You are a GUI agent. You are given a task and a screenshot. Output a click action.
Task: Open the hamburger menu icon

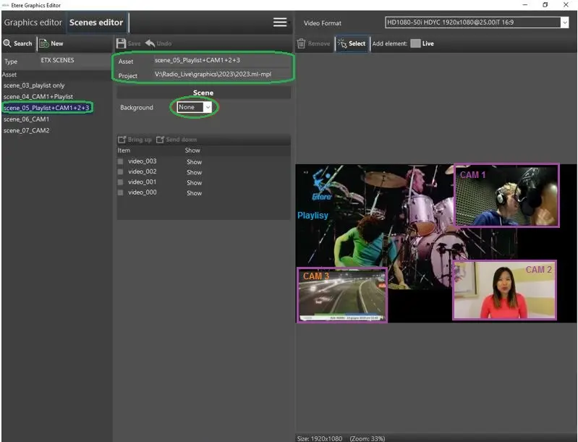pyautogui.click(x=280, y=22)
